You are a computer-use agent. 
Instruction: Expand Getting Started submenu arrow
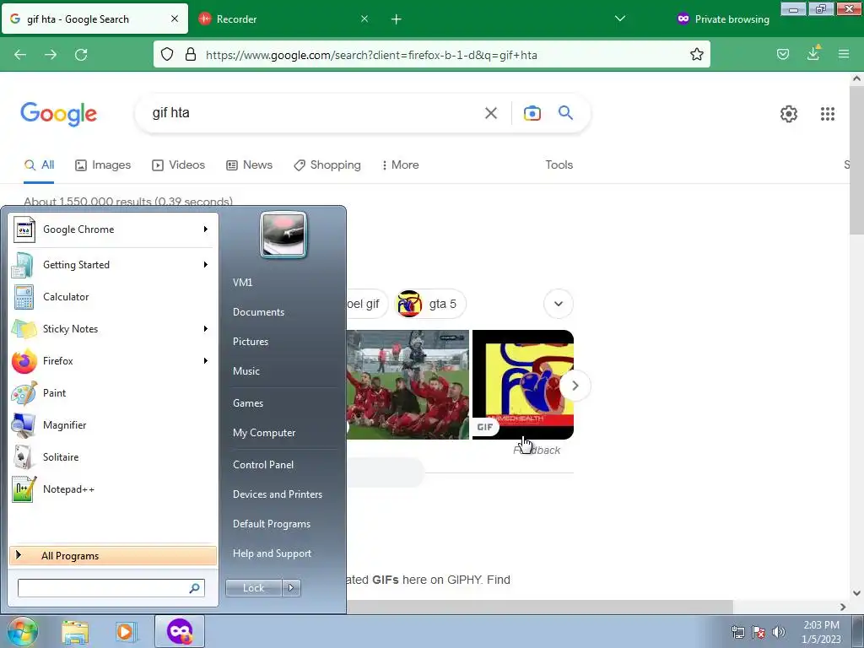[x=206, y=264]
